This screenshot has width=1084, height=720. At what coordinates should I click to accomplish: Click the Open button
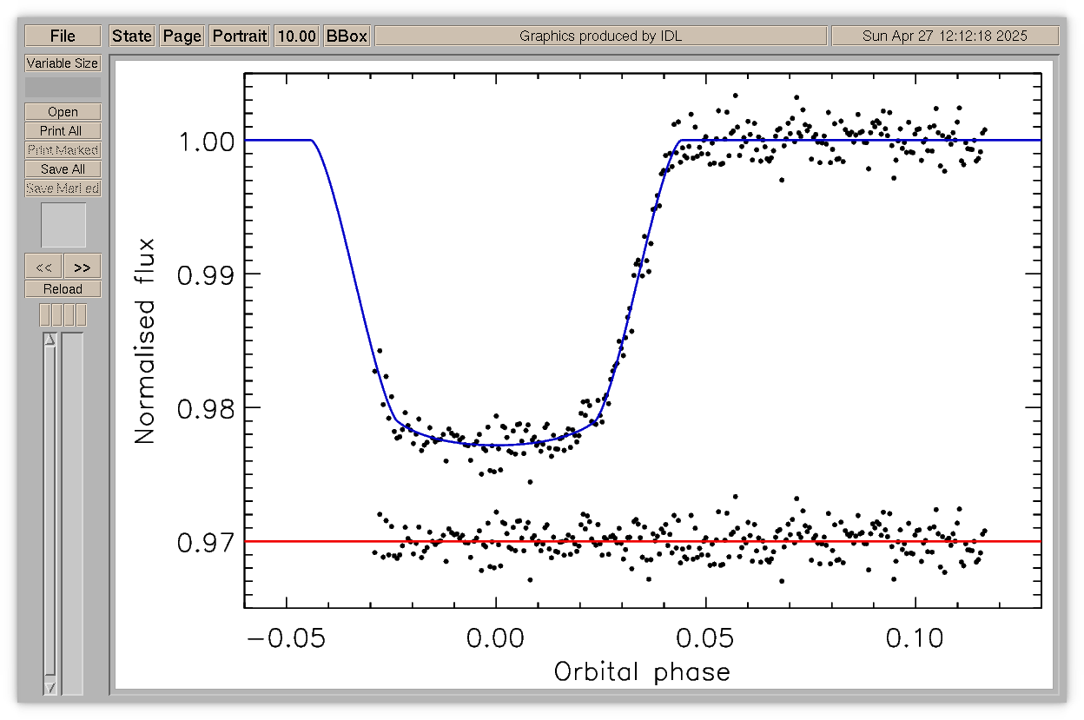pyautogui.click(x=63, y=112)
